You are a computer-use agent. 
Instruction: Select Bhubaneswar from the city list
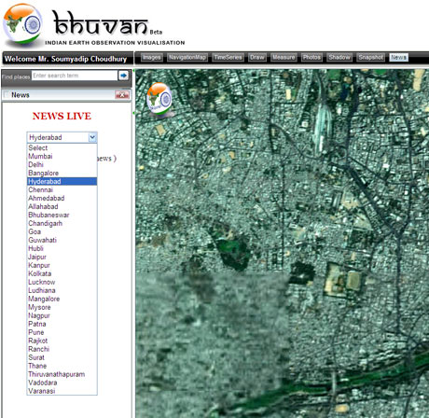click(62, 215)
